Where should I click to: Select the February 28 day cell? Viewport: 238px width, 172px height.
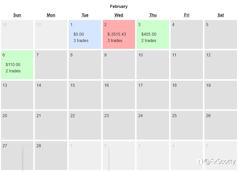(x=51, y=156)
